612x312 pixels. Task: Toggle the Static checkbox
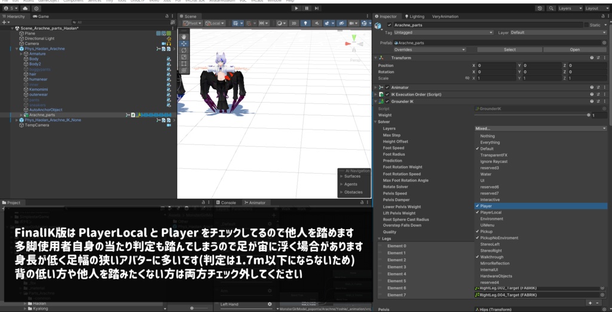587,25
